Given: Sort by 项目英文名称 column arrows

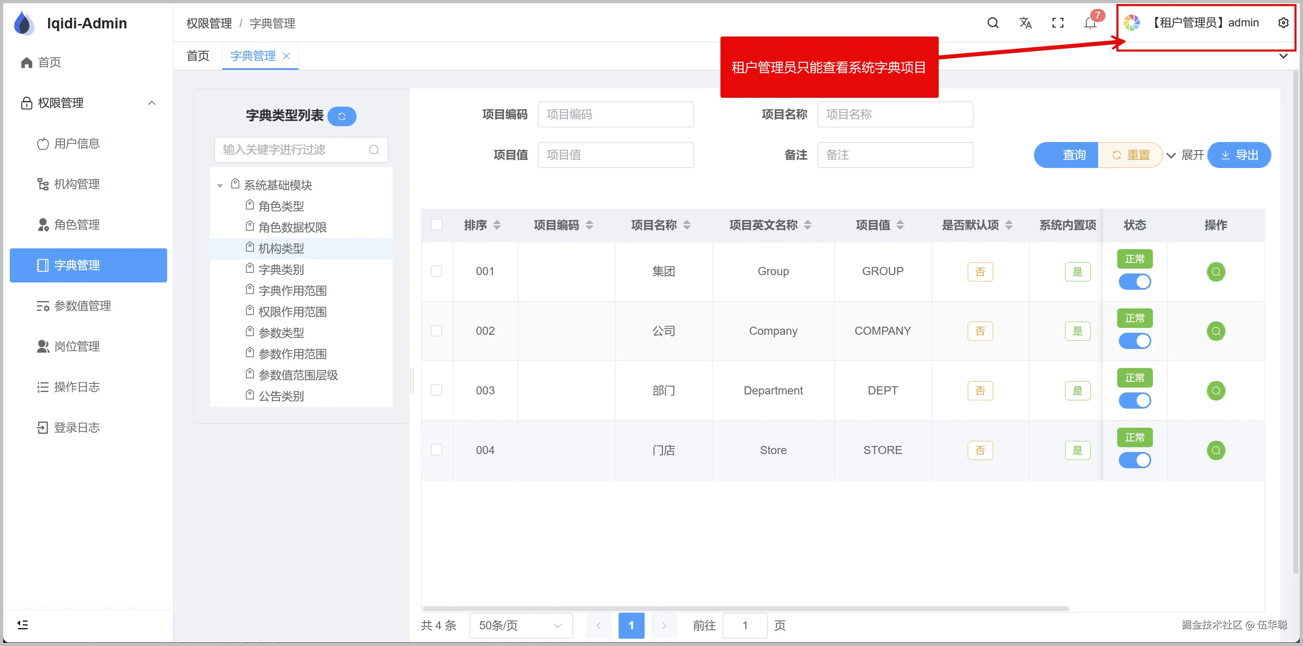Looking at the screenshot, I should [x=807, y=225].
